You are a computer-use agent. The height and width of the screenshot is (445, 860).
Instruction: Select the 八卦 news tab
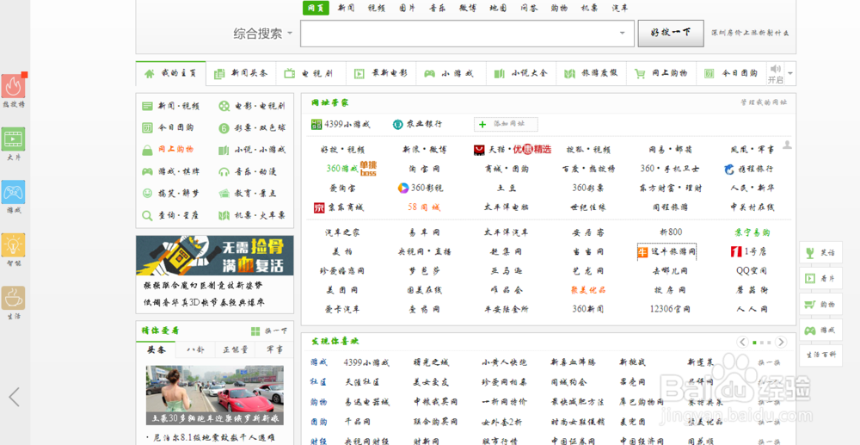[x=194, y=349]
